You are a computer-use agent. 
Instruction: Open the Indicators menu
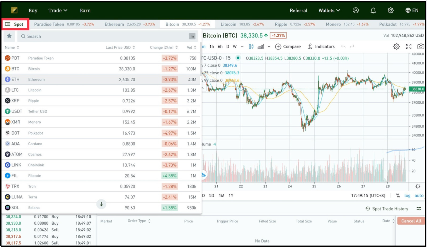point(321,47)
